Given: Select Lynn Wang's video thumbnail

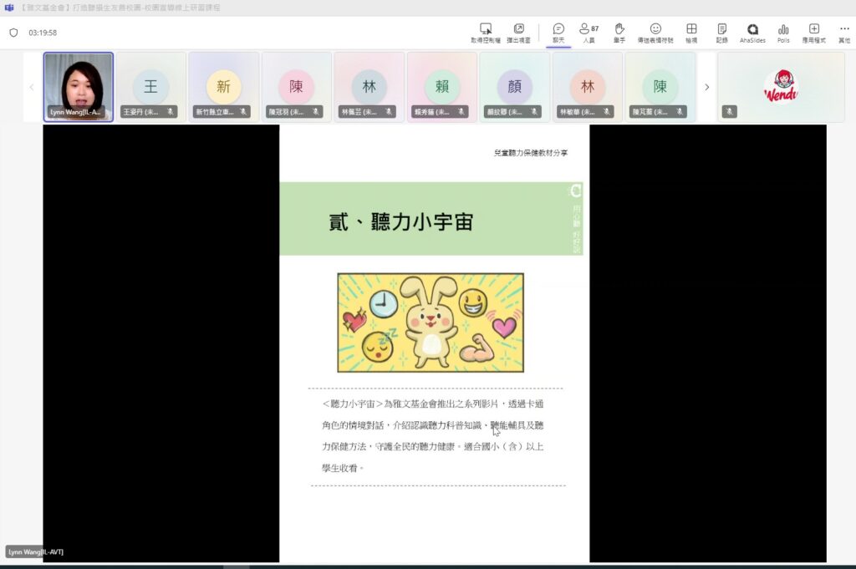Looking at the screenshot, I should click(x=79, y=87).
